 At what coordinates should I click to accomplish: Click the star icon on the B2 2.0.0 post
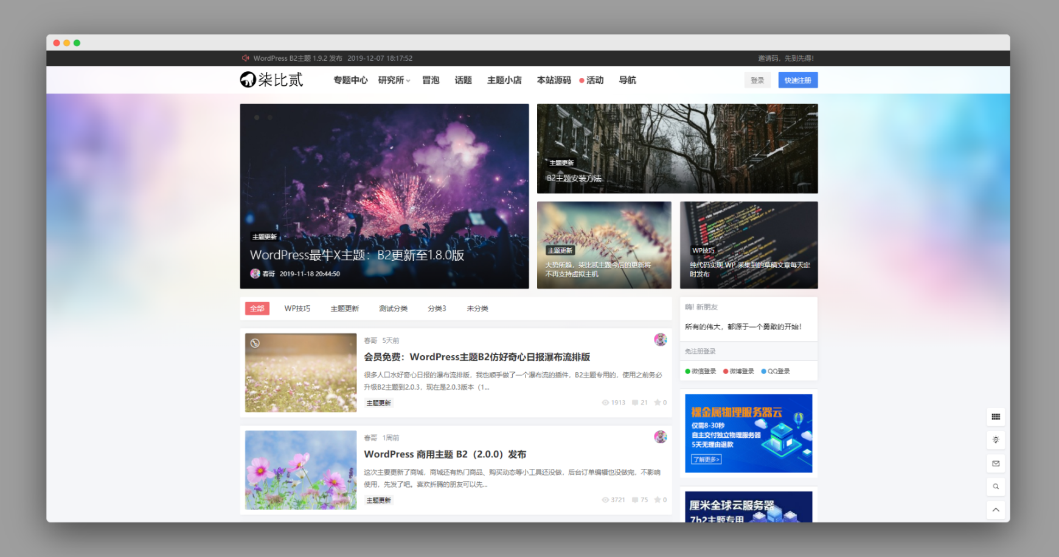point(656,500)
